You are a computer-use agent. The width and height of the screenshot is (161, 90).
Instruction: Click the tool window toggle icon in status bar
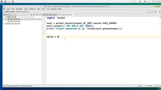click(4, 86)
